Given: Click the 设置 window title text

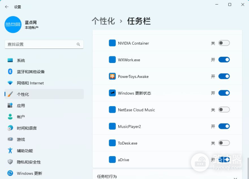Looking at the screenshot, I should (17, 7).
